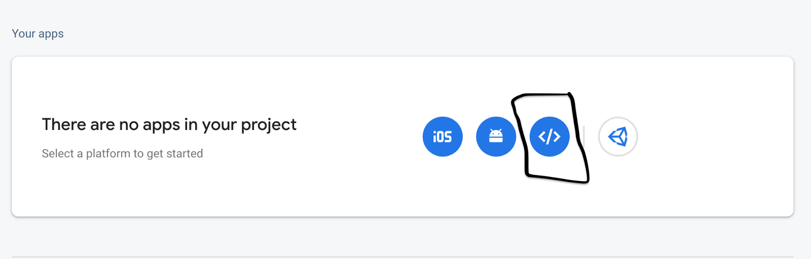This screenshot has width=811, height=259.
Task: Click "Select a platform to get started" text
Action: [122, 153]
